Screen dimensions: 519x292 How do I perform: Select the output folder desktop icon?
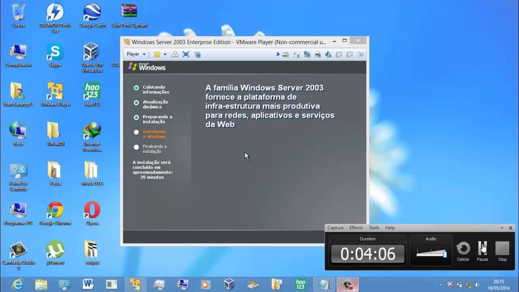click(92, 253)
